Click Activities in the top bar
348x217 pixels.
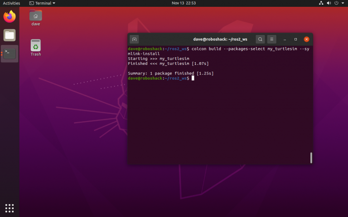11,3
